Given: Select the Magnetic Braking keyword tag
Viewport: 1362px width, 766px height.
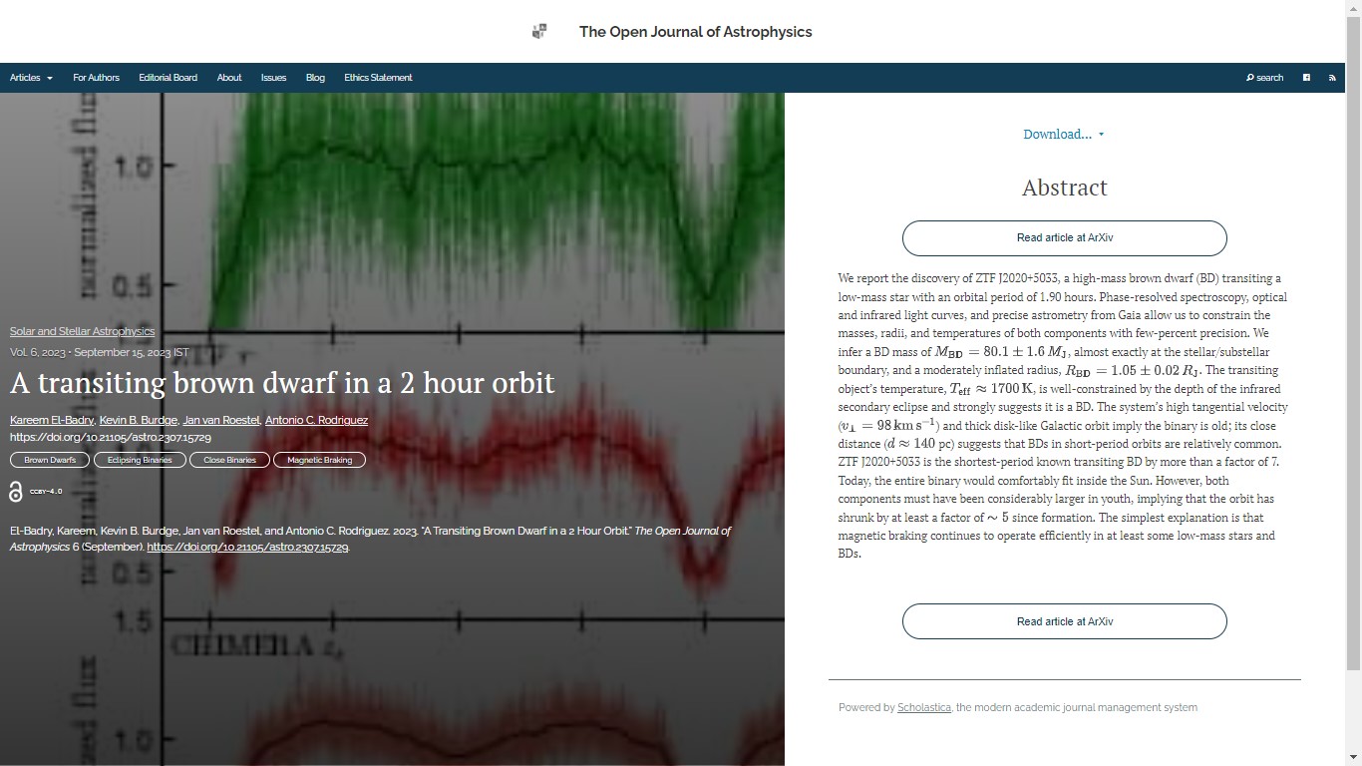Looking at the screenshot, I should pyautogui.click(x=319, y=460).
